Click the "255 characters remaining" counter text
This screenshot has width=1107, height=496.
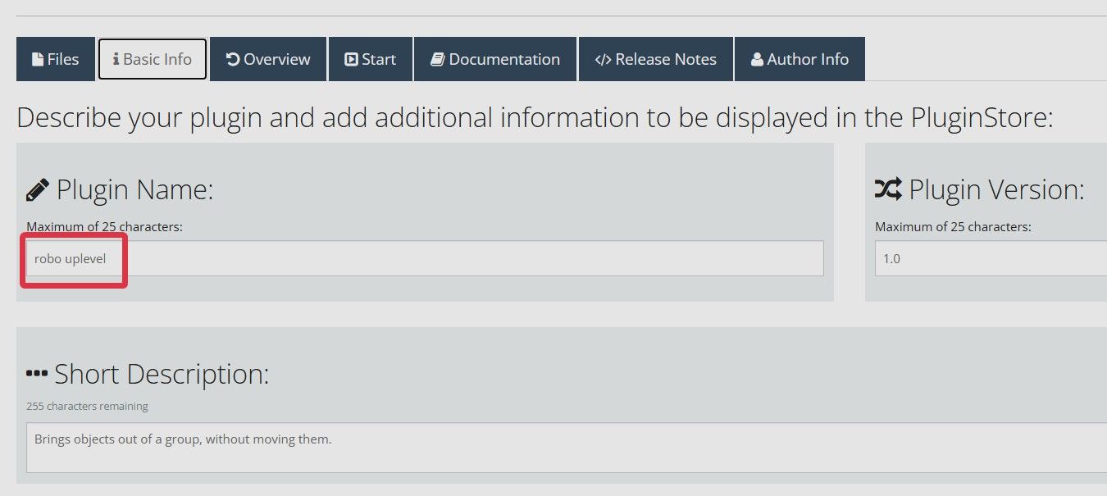(87, 406)
